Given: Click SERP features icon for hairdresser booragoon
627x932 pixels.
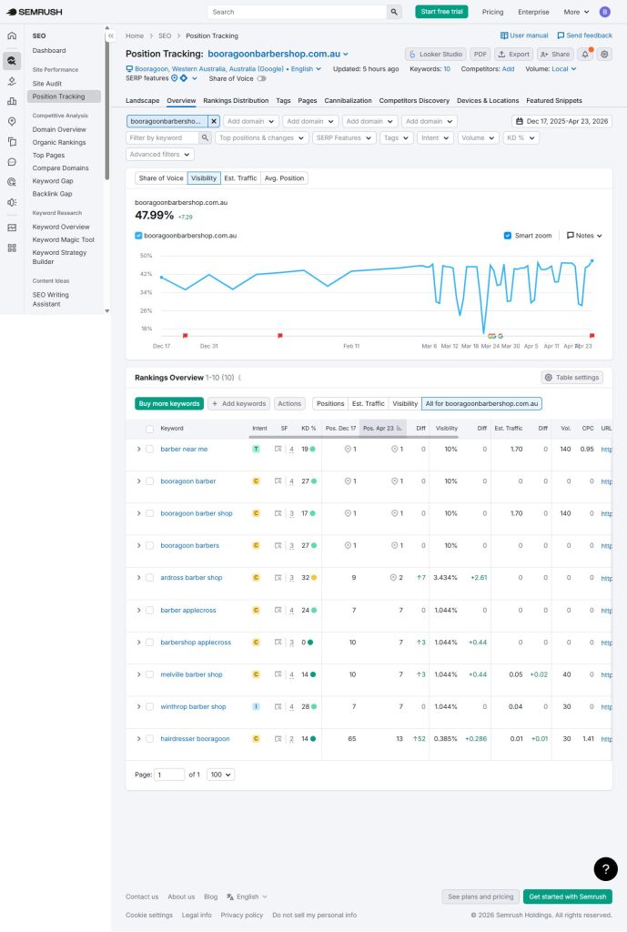Looking at the screenshot, I should pos(278,739).
